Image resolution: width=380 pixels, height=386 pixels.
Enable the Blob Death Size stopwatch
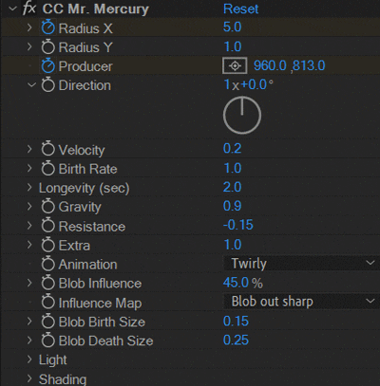pyautogui.click(x=48, y=340)
